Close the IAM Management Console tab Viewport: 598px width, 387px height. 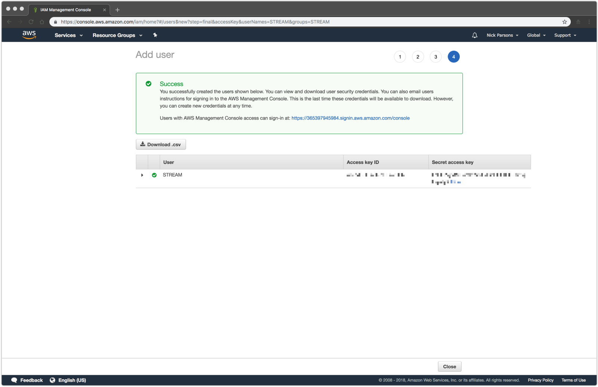(x=104, y=10)
